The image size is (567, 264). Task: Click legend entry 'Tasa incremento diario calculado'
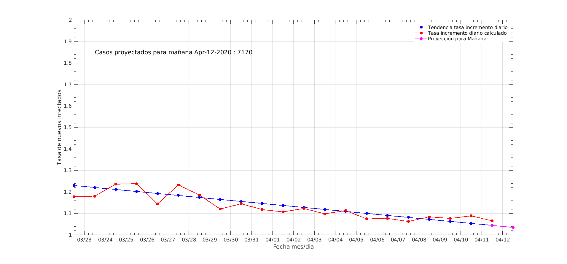467,33
